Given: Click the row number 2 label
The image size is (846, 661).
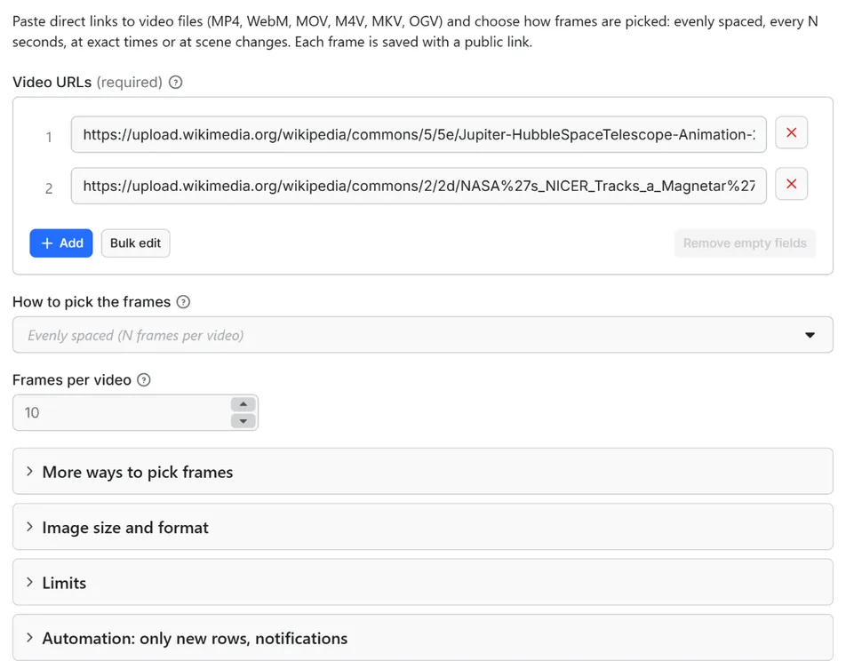Looking at the screenshot, I should click(x=49, y=188).
